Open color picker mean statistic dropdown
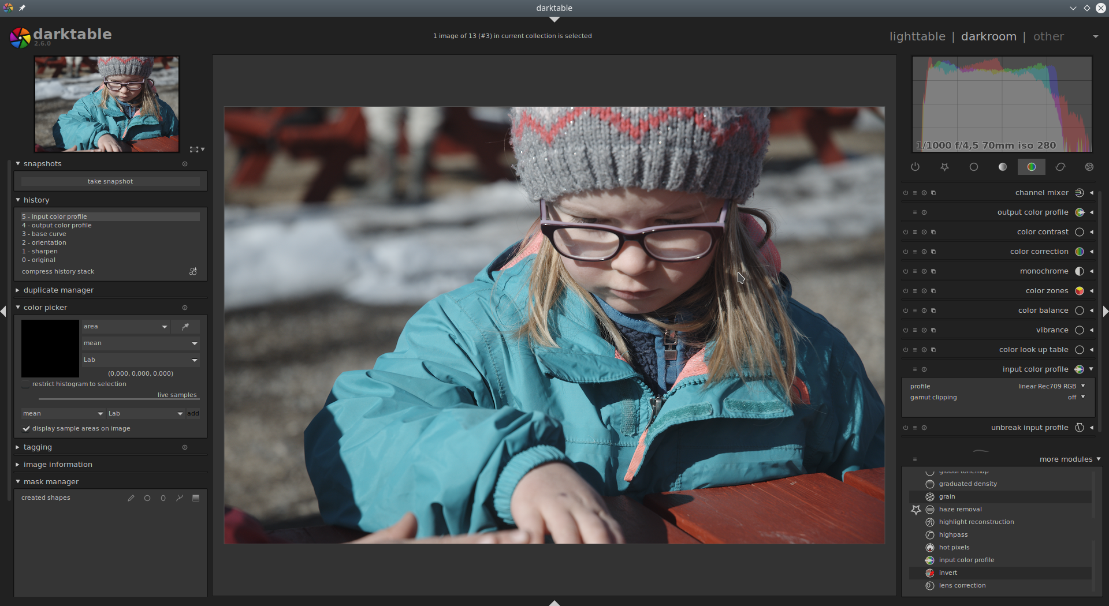Screen dimensions: 1109x606 point(140,343)
